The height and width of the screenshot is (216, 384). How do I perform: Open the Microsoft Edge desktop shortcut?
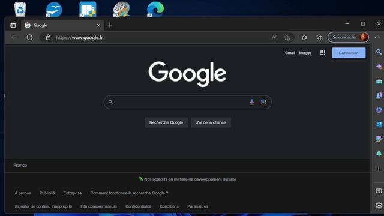point(155,9)
